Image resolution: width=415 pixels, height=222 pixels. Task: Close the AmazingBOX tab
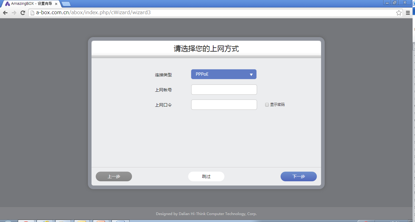tap(56, 4)
